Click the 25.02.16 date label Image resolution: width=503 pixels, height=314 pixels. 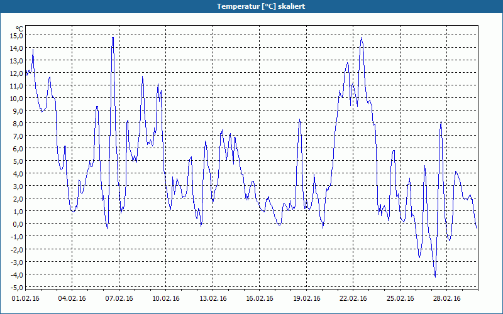[401, 298]
